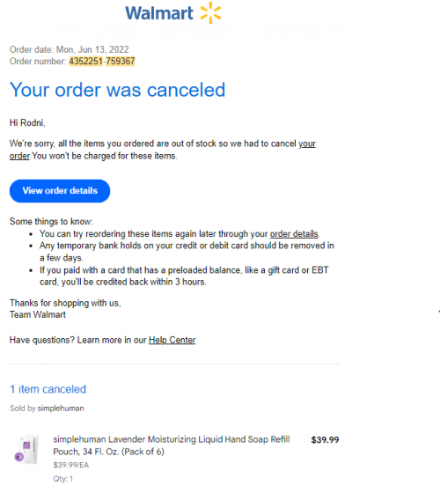Select the highlighted order number 4352251
The width and height of the screenshot is (440, 493).
tap(86, 61)
